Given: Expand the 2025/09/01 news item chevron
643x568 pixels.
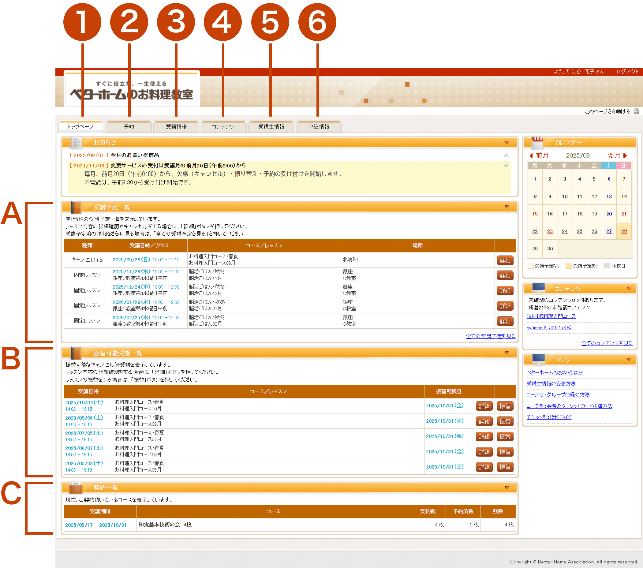Looking at the screenshot, I should click(x=506, y=155).
